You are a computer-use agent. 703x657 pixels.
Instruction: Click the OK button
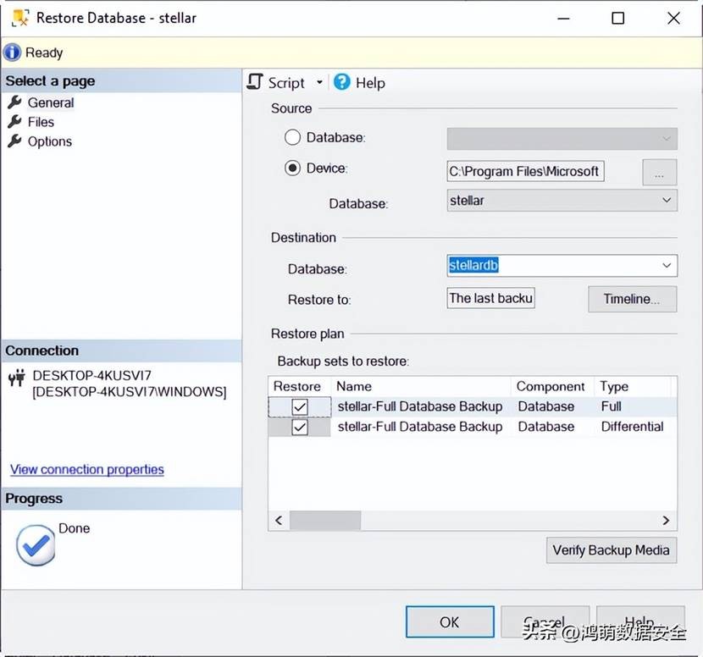point(450,621)
